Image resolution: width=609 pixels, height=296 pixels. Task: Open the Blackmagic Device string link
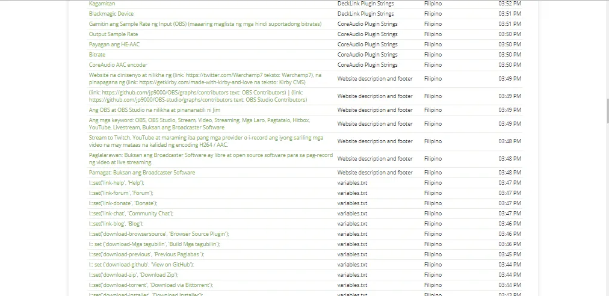[111, 14]
